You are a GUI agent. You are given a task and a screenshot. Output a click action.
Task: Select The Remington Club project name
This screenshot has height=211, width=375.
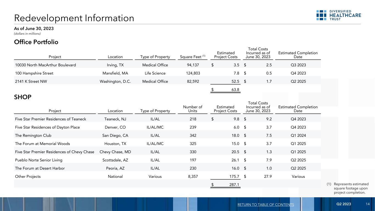pos(33,135)
